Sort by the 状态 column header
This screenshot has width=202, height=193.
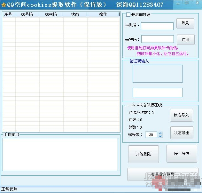click(x=75, y=14)
